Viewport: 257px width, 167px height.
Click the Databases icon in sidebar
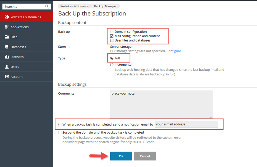click(x=7, y=47)
